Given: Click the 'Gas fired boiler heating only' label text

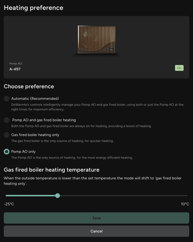Looking at the screenshot, I should point(35,135).
